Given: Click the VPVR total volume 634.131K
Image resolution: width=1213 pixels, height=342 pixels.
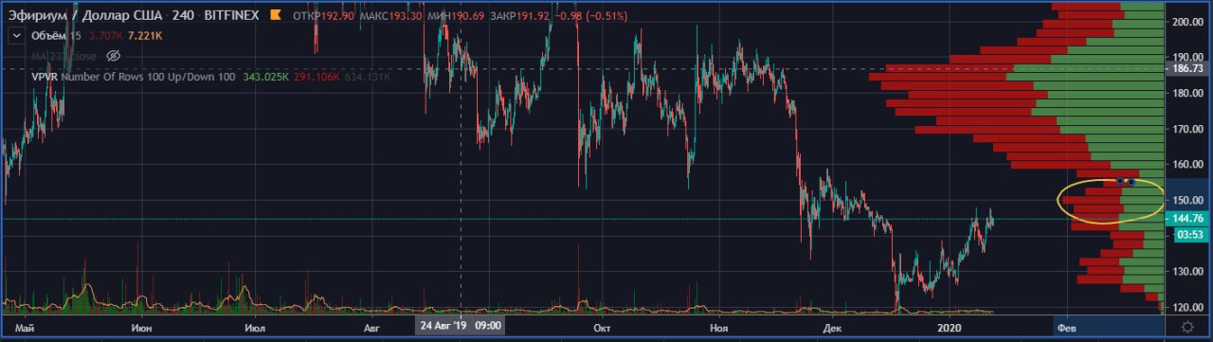Looking at the screenshot, I should click(367, 76).
